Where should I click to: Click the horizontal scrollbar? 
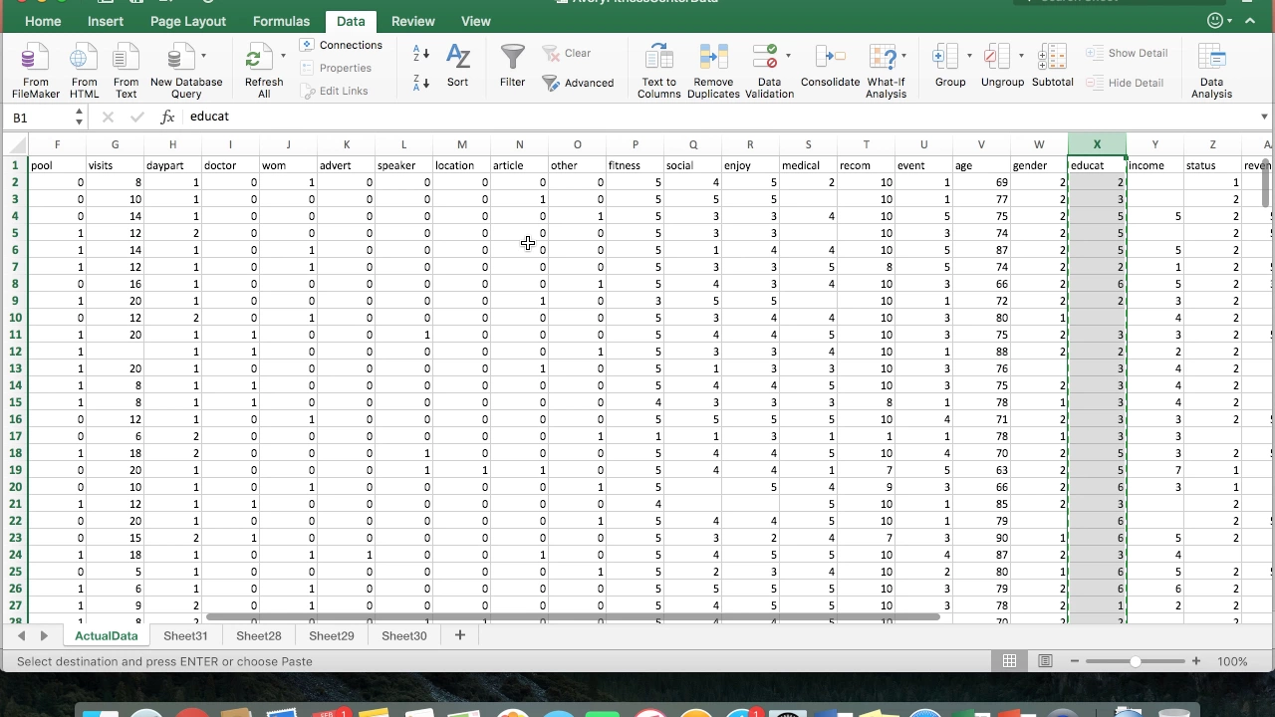click(x=573, y=617)
